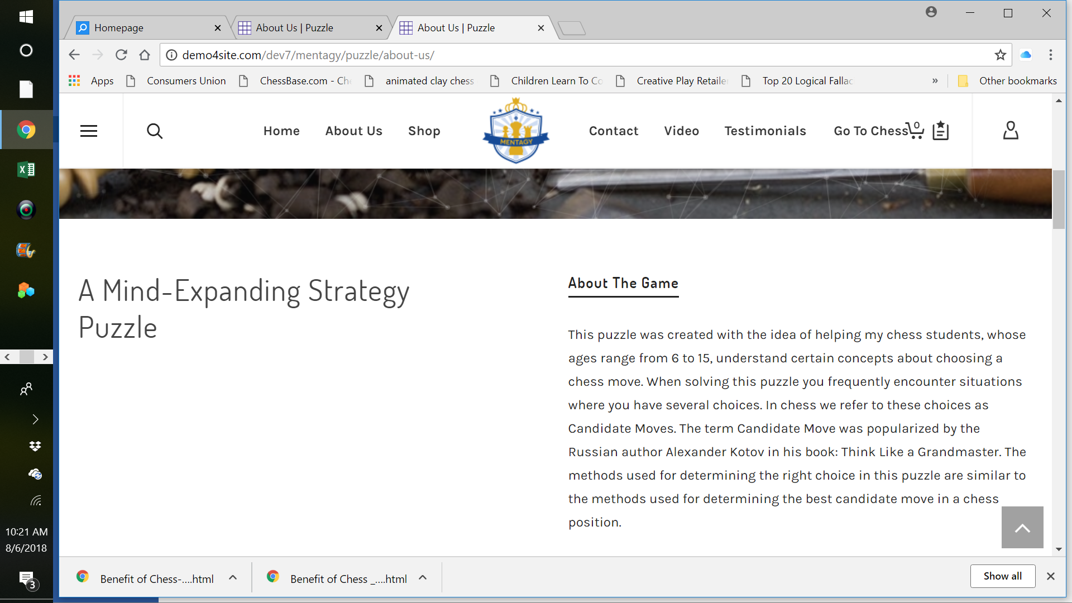Click the Show all downloads button
Viewport: 1072px width, 603px height.
[x=1002, y=576]
